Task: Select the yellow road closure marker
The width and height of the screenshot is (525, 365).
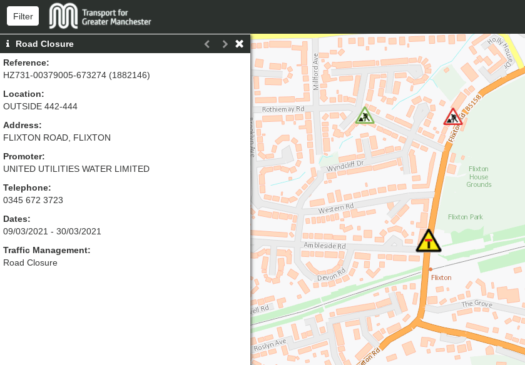Action: point(429,241)
